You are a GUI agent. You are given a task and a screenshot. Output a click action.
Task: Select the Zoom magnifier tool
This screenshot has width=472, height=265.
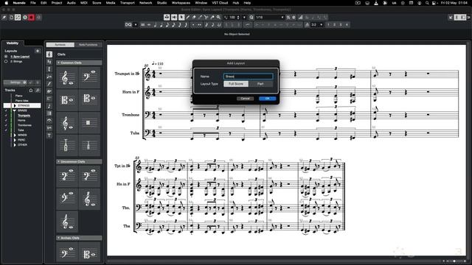point(218,18)
